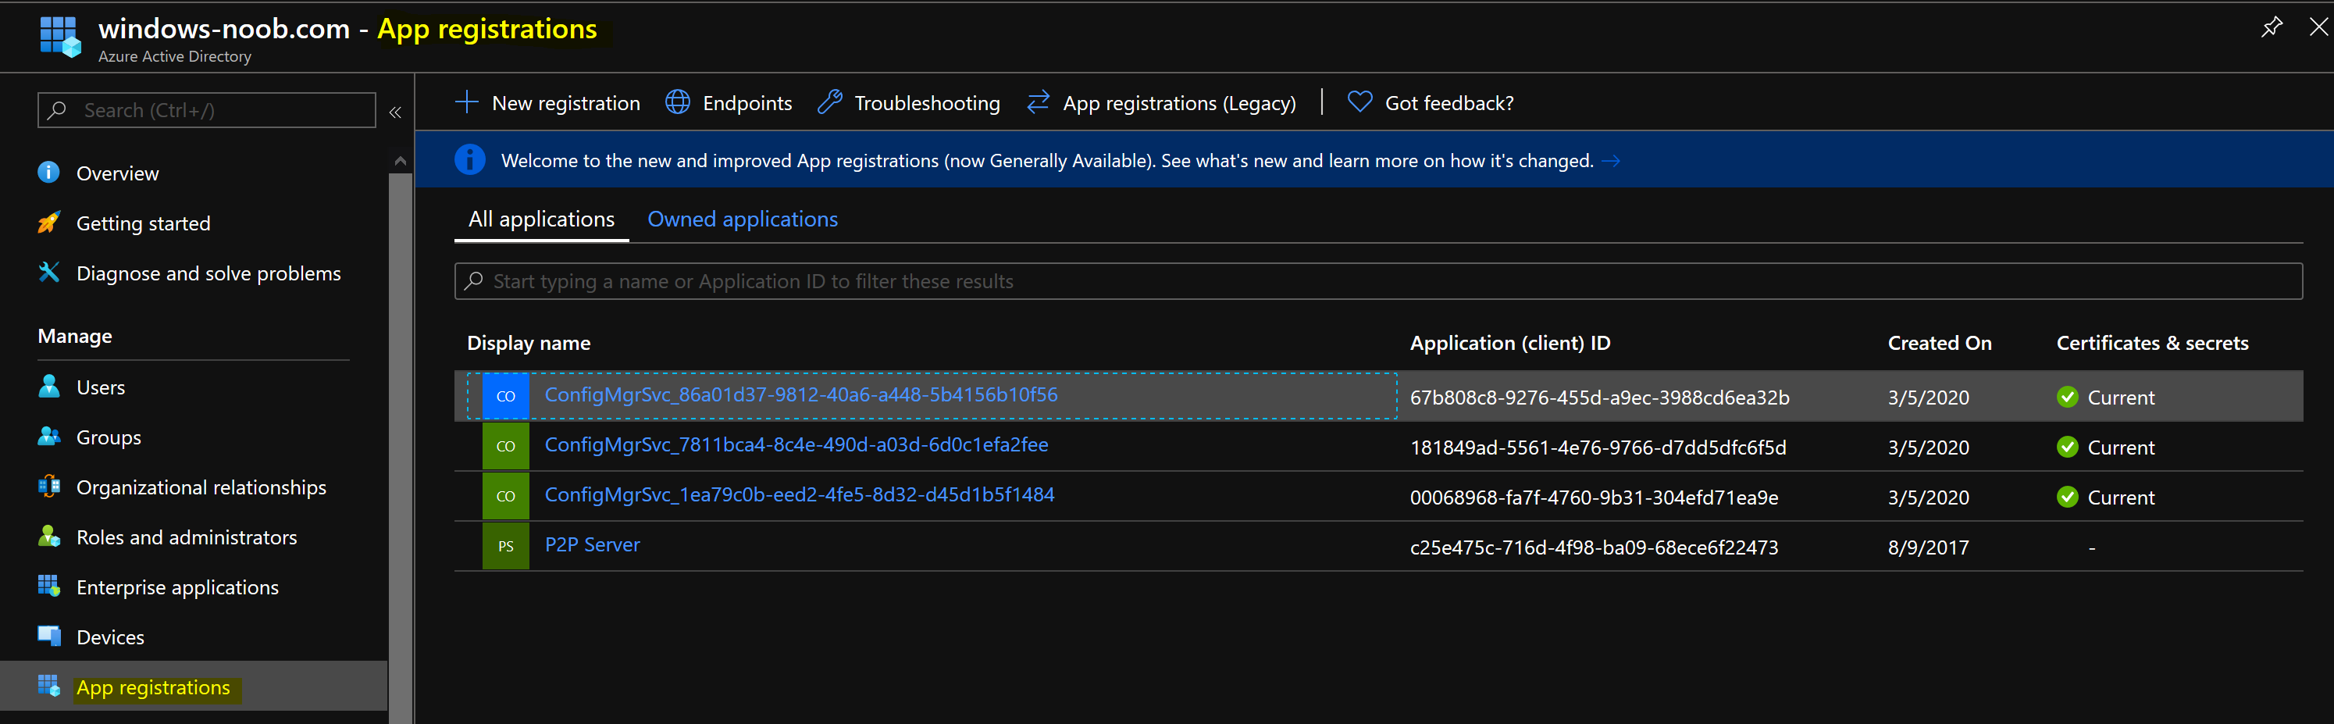Click the Devices monitor icon

pos(49,635)
